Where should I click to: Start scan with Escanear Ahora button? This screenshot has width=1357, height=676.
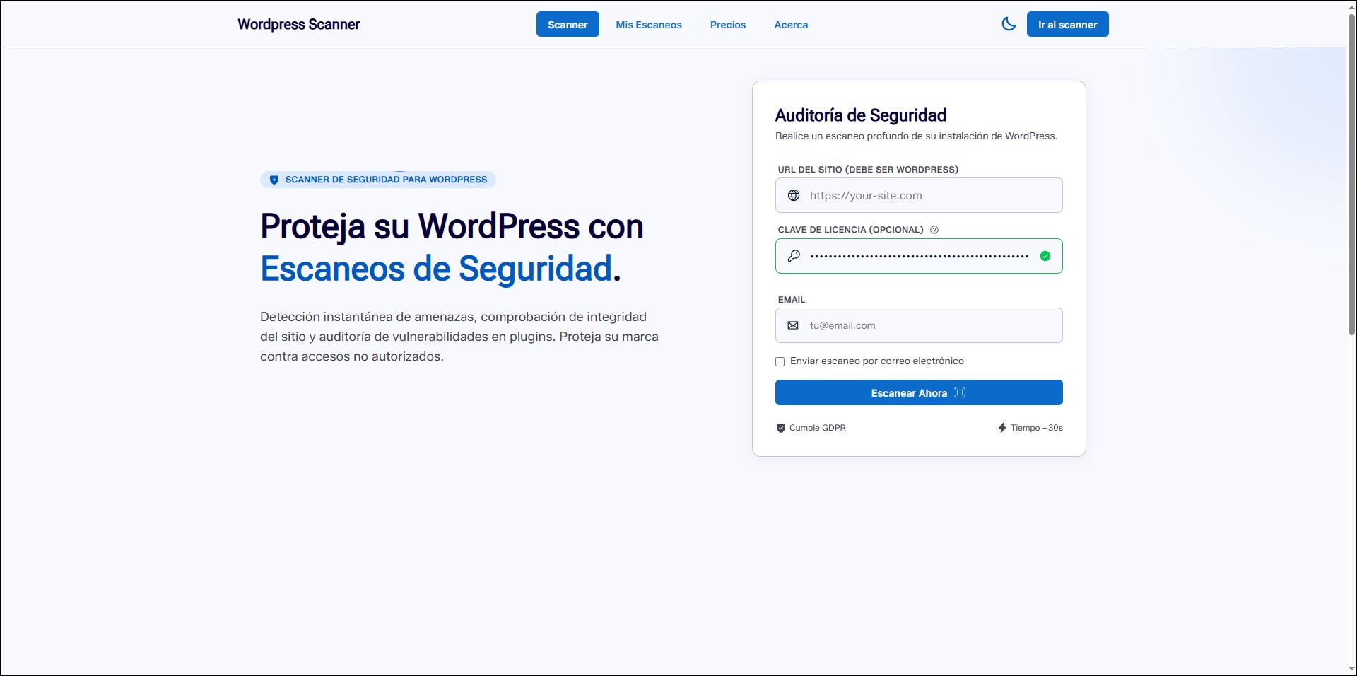click(919, 392)
